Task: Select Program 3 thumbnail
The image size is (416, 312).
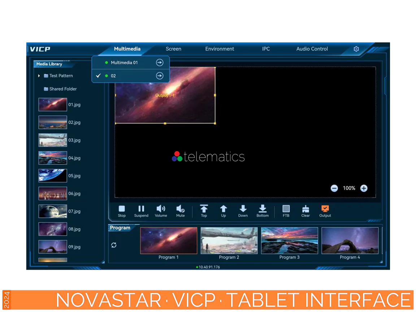Action: (289, 240)
